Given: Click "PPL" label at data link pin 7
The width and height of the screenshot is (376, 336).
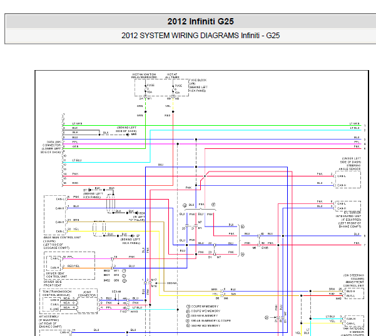Looking at the screenshot, I should pyautogui.click(x=75, y=142).
